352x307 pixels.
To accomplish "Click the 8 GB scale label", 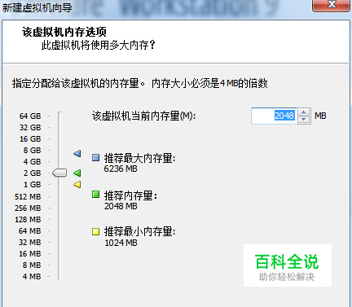I will click(32, 151).
